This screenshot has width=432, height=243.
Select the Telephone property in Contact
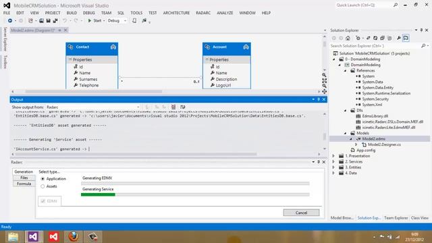(88, 86)
